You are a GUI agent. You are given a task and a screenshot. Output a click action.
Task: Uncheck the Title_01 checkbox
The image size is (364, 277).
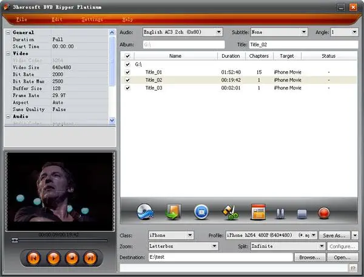[x=127, y=72]
